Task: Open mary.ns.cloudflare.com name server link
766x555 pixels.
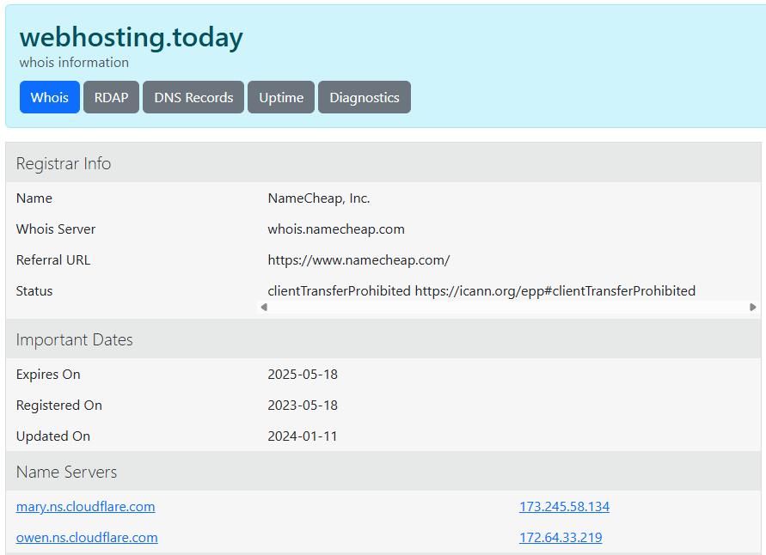Action: click(x=85, y=507)
